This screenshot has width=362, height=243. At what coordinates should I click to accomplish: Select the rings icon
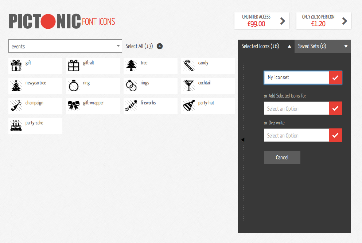150,86
